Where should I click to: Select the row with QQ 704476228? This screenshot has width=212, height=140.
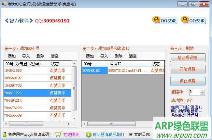point(37,108)
